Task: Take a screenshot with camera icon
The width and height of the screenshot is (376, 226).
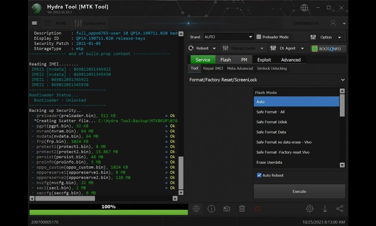Action: 227,209
